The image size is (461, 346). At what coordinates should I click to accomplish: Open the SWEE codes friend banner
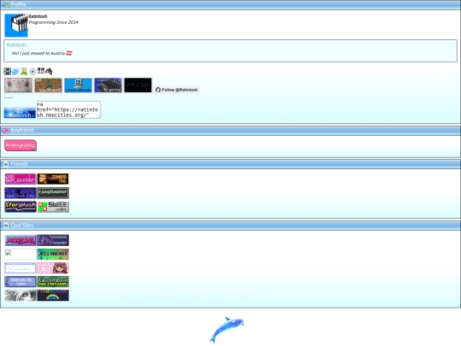[x=53, y=207]
